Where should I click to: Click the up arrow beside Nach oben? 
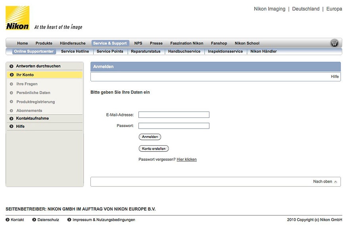coord(336,182)
